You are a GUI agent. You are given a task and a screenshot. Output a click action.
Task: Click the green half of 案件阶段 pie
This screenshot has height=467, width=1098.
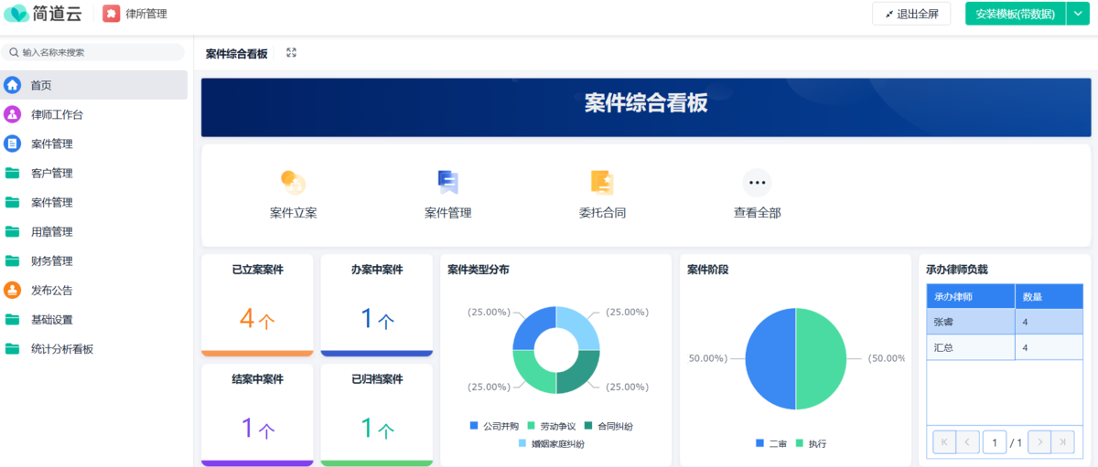coord(821,358)
